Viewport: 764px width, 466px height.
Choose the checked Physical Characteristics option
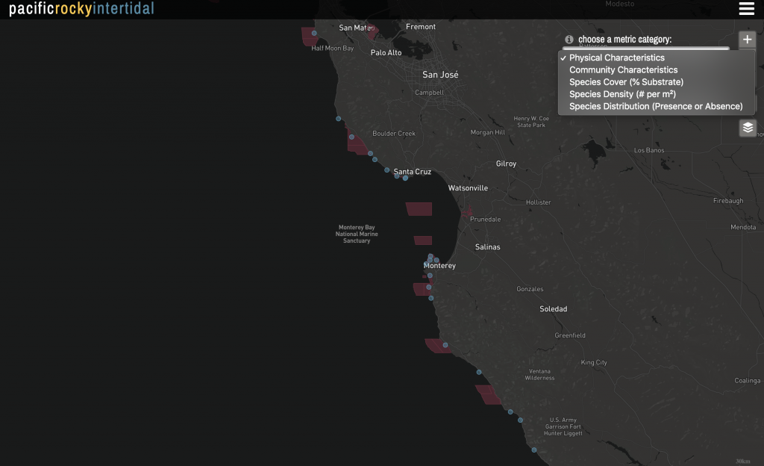pos(616,58)
